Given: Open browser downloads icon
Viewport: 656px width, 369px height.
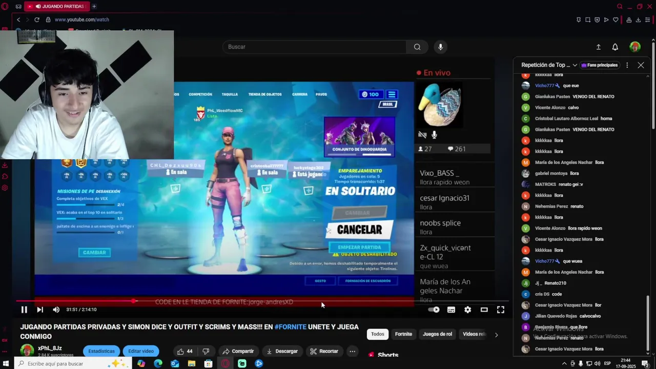Looking at the screenshot, I should (638, 19).
